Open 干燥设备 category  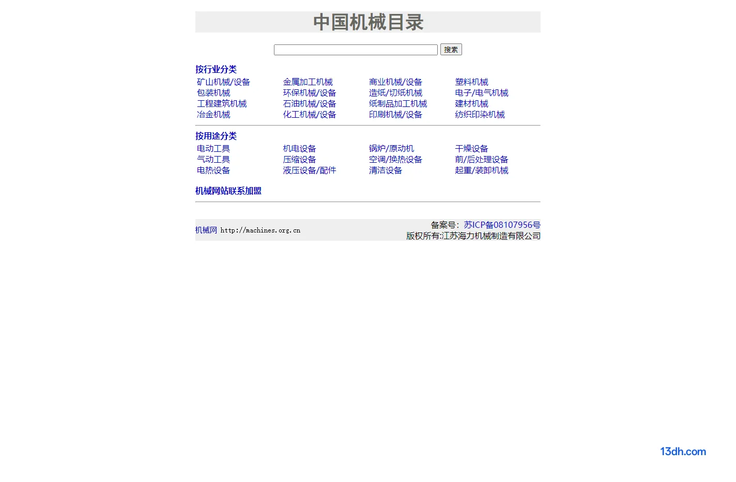[471, 149]
